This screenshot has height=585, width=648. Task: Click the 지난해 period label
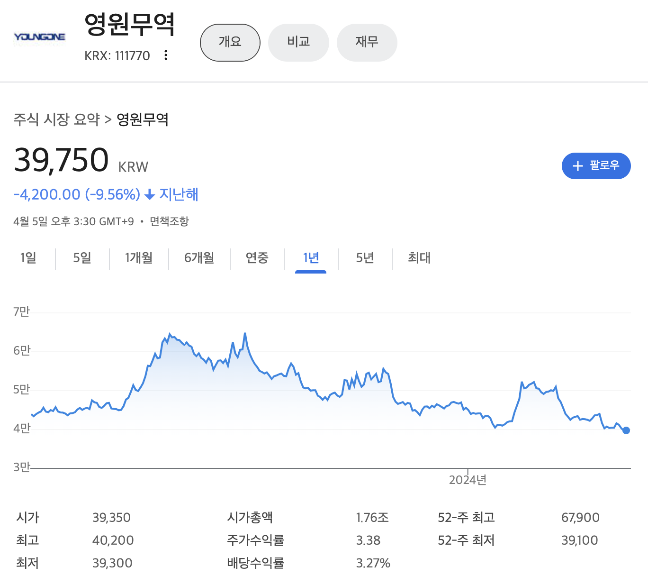click(x=179, y=194)
